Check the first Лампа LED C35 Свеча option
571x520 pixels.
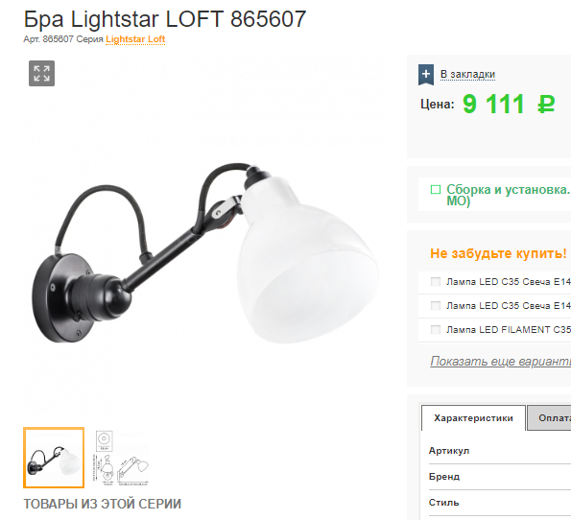(x=436, y=281)
